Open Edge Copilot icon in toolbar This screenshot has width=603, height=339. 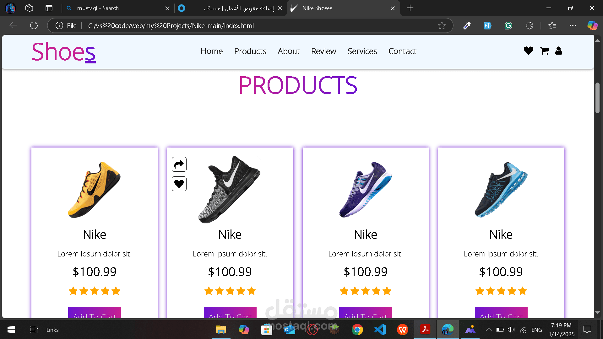click(592, 25)
